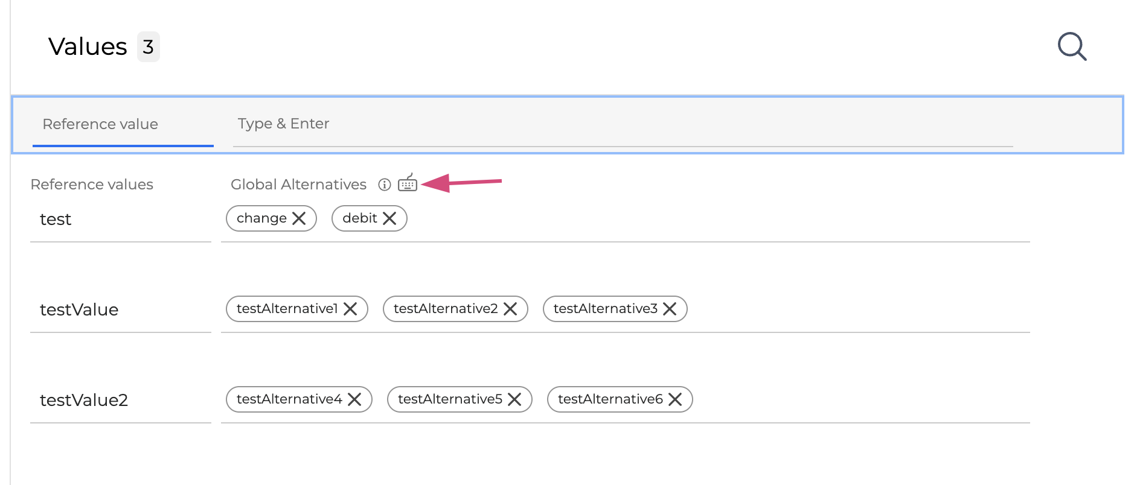Screen dimensions: 1134x485
Task: Remove the testAlternative6 chip
Action: [675, 399]
